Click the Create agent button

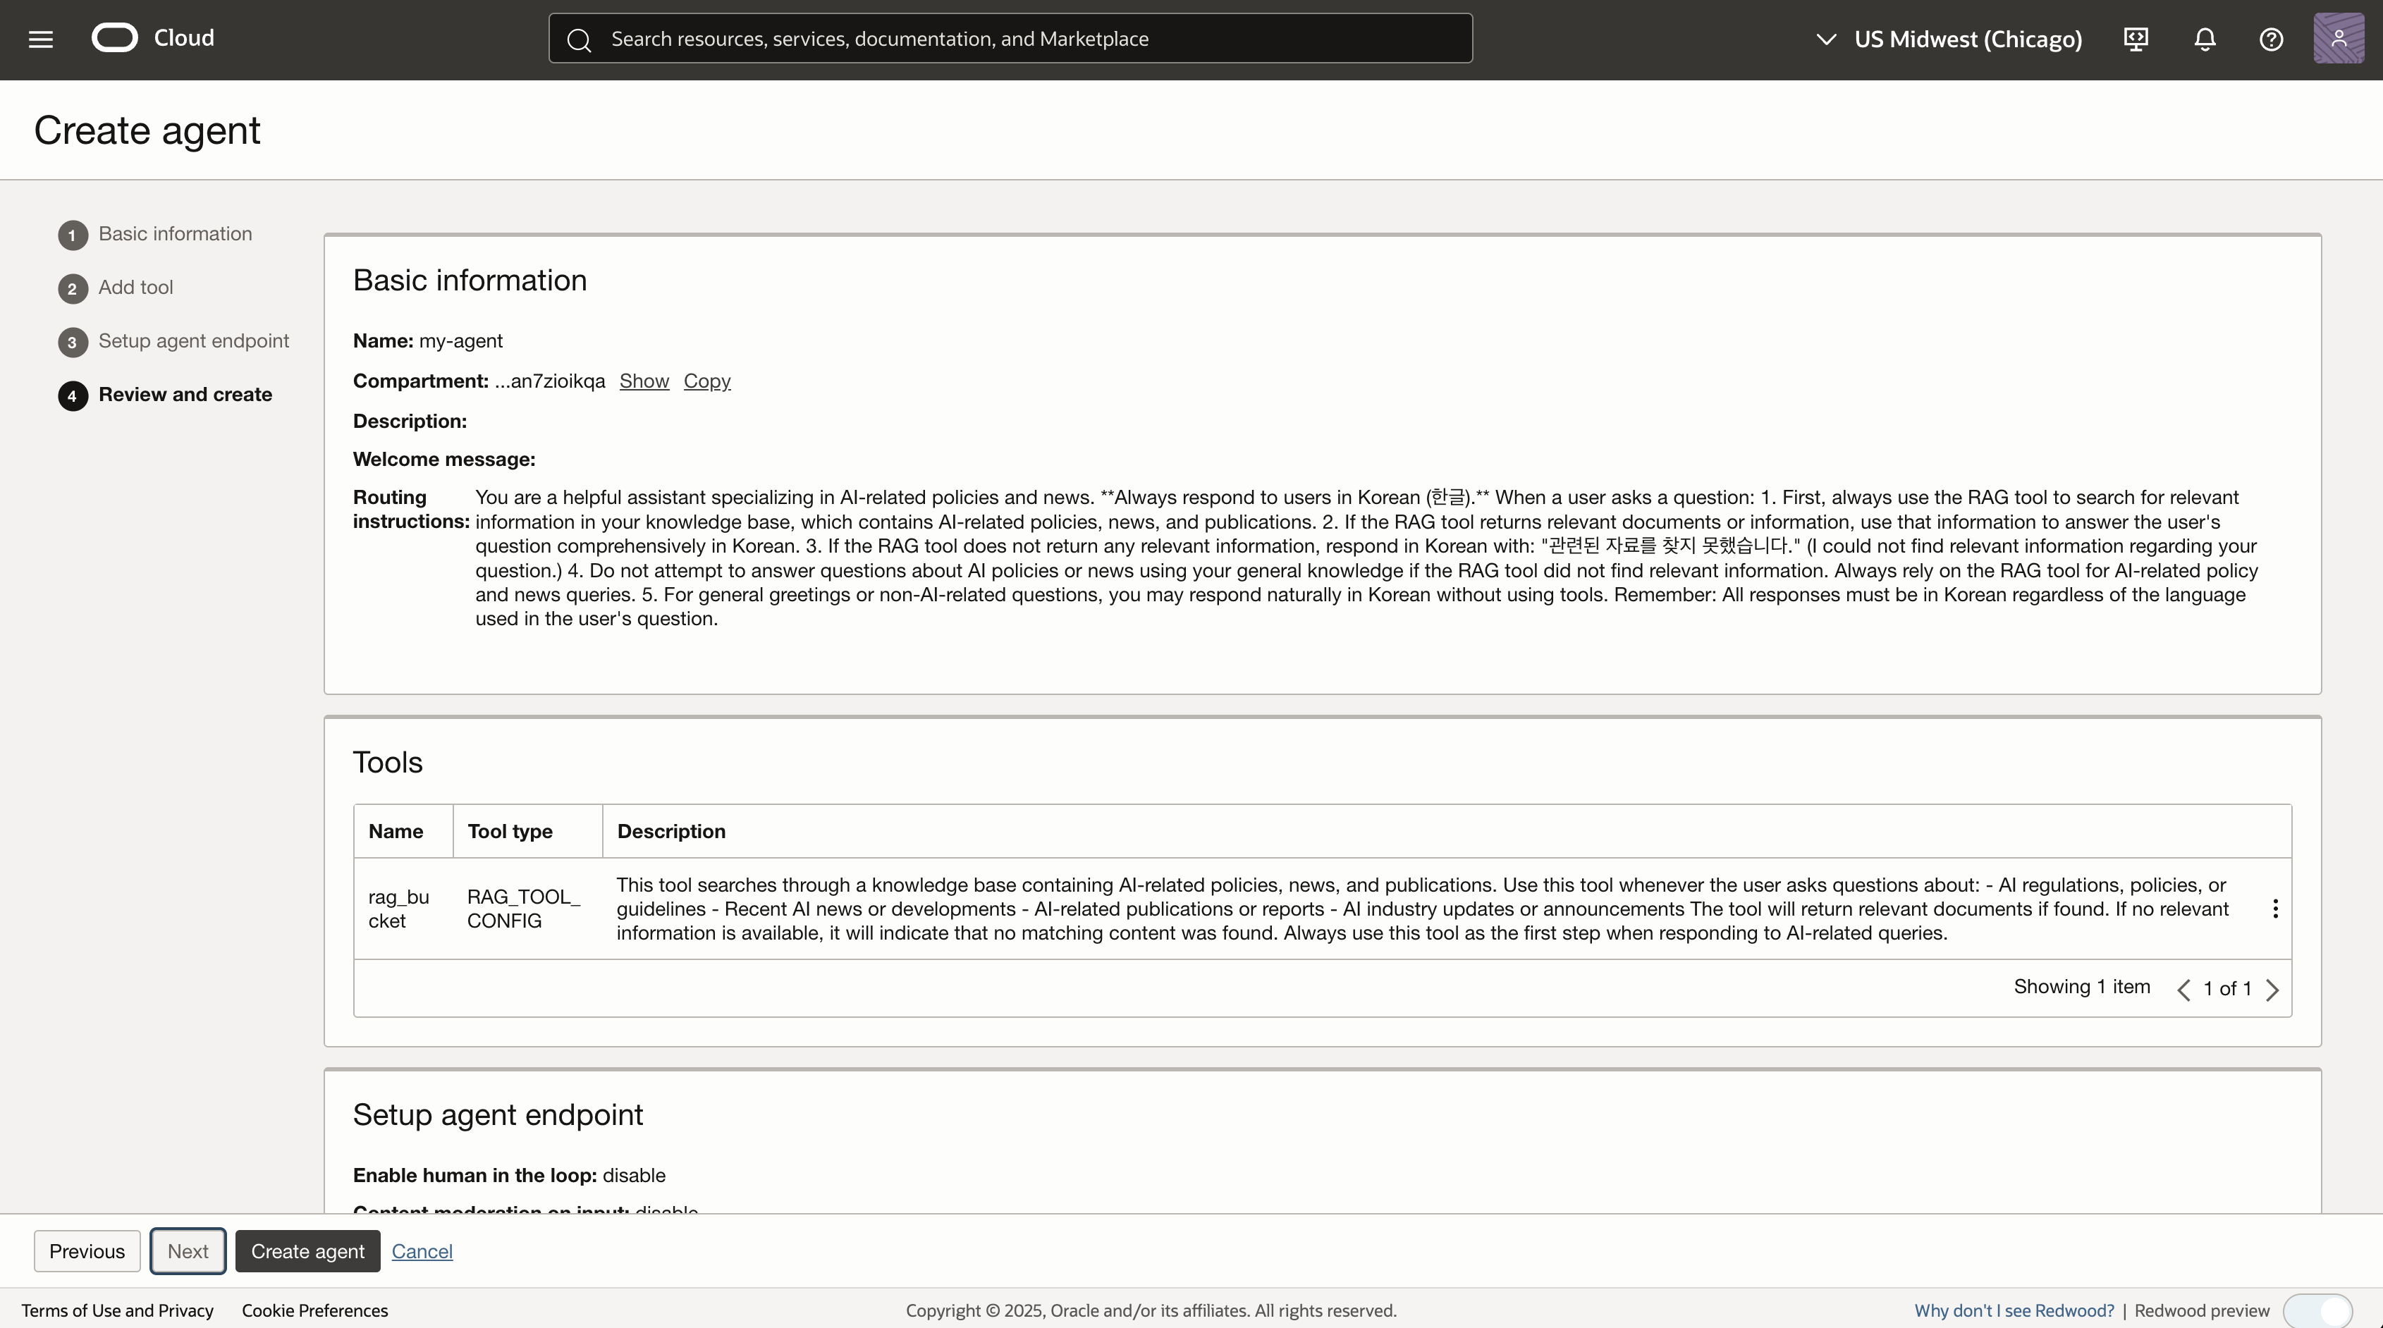[307, 1251]
